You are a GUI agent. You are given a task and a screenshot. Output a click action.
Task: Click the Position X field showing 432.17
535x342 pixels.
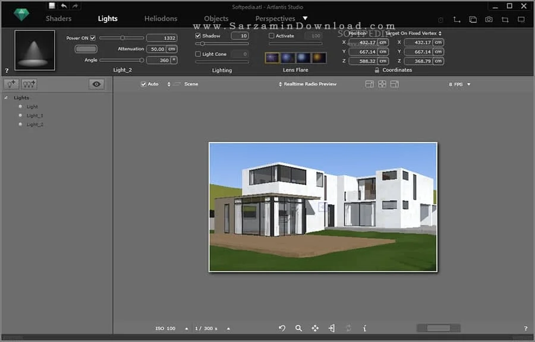(363, 43)
